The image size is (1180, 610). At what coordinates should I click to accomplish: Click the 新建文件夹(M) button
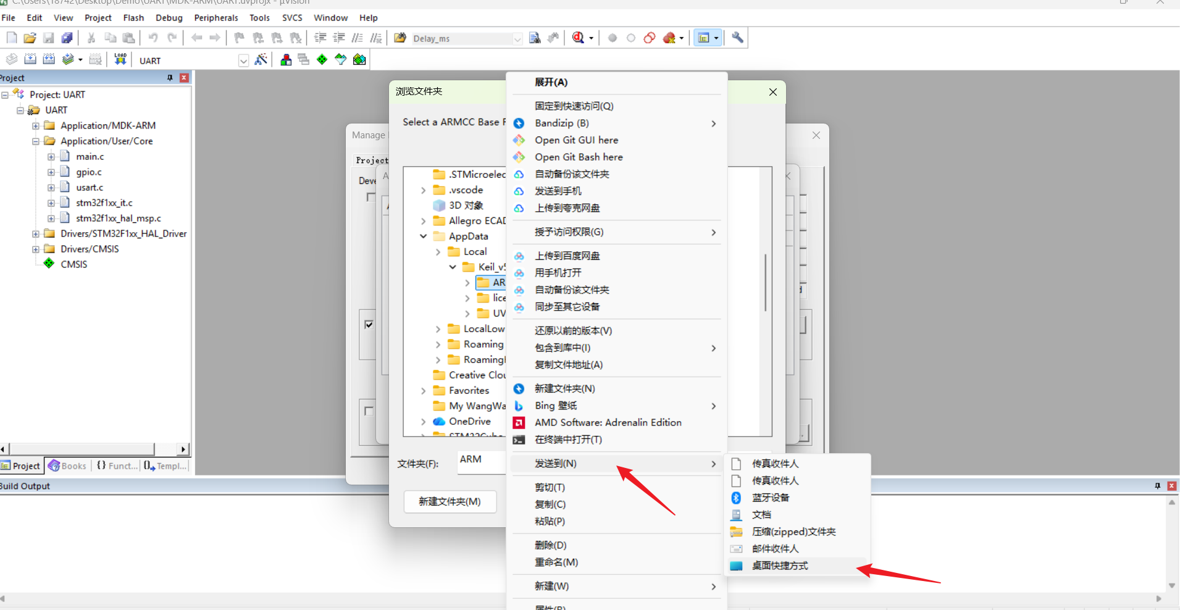(450, 501)
